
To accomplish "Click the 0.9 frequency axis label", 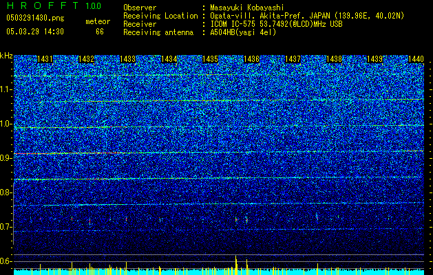I will point(6,158).
